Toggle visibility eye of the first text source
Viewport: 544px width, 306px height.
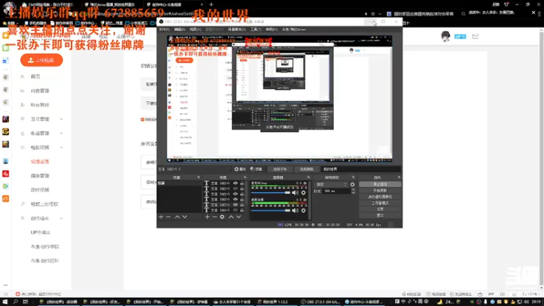(235, 183)
